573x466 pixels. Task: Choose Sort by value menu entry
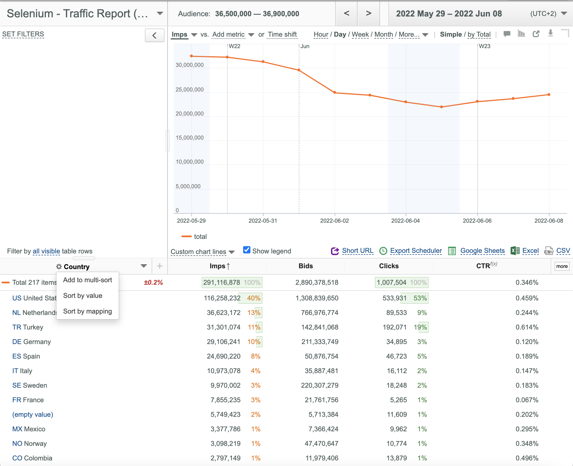pos(83,296)
